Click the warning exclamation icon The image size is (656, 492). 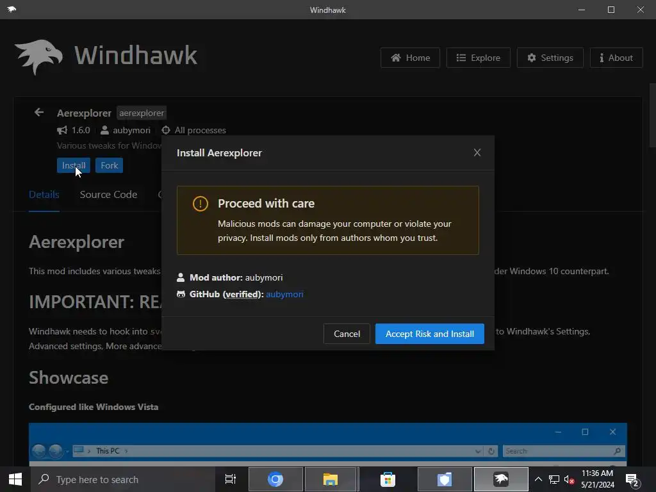point(201,204)
